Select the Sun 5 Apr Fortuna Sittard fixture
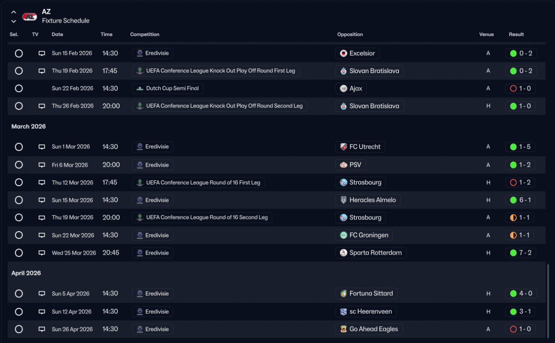This screenshot has width=555, height=343. (19, 294)
